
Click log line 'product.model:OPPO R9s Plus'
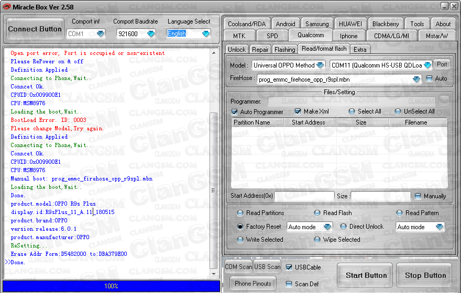pos(53,204)
